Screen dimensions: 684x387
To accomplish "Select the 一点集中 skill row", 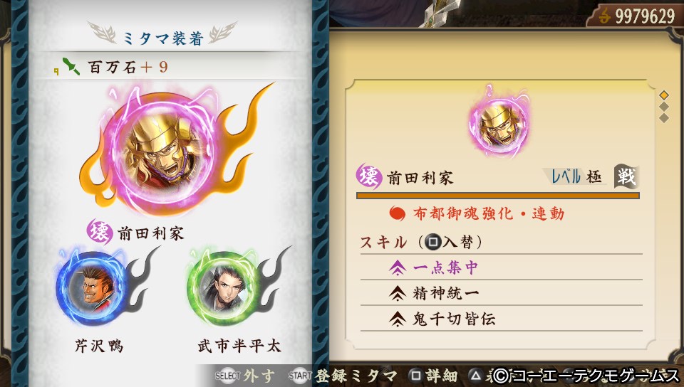I will tap(501, 267).
